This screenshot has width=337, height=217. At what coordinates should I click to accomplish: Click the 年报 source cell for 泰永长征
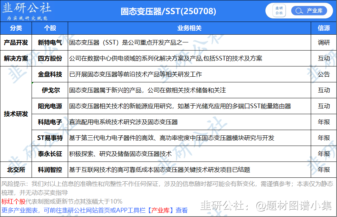(324, 154)
